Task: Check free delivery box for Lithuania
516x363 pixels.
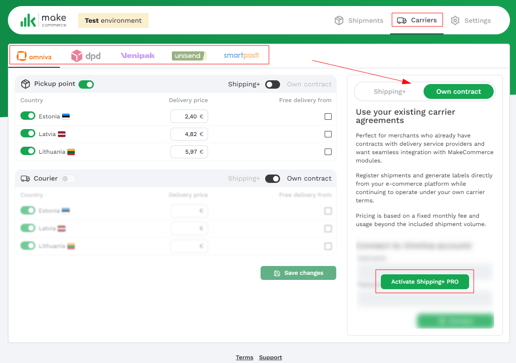Action: 328,152
